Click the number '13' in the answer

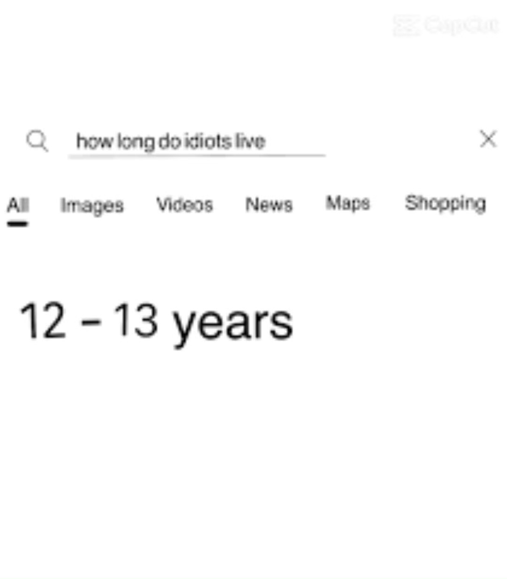click(x=136, y=320)
